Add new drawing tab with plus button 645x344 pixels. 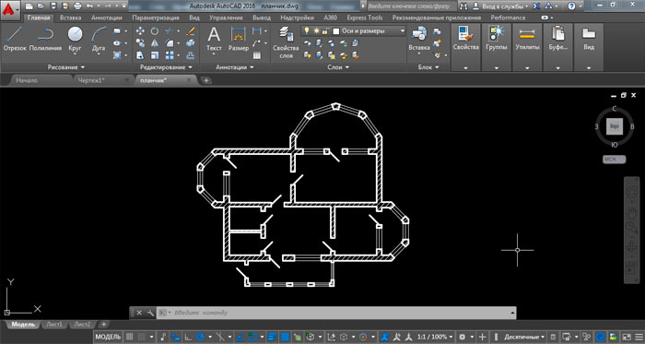206,80
